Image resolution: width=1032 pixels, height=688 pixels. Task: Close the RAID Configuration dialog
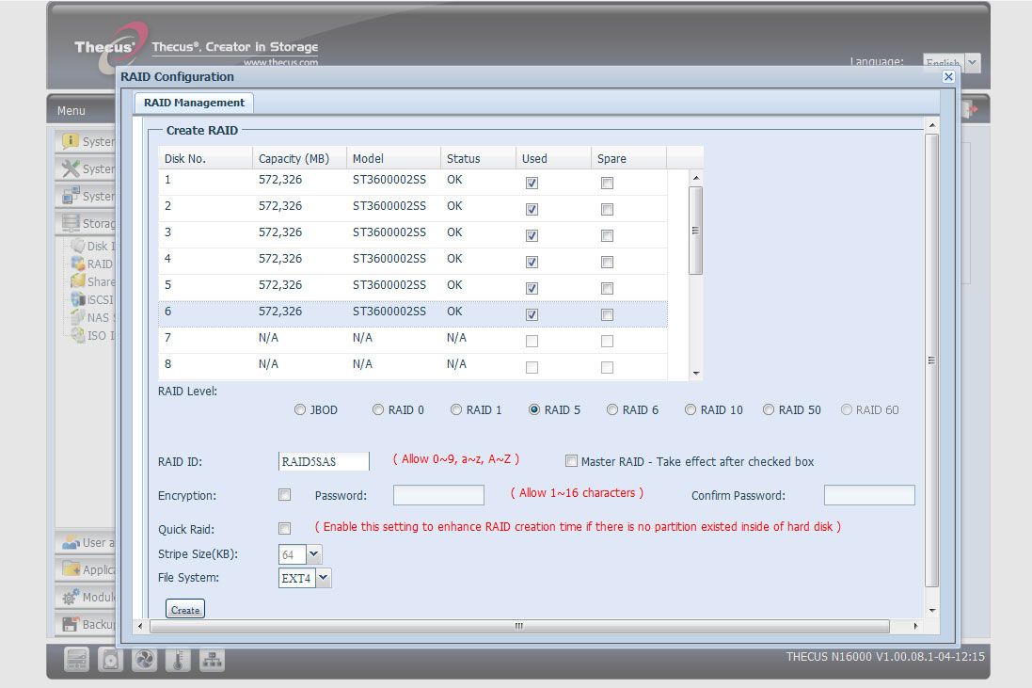click(x=948, y=76)
